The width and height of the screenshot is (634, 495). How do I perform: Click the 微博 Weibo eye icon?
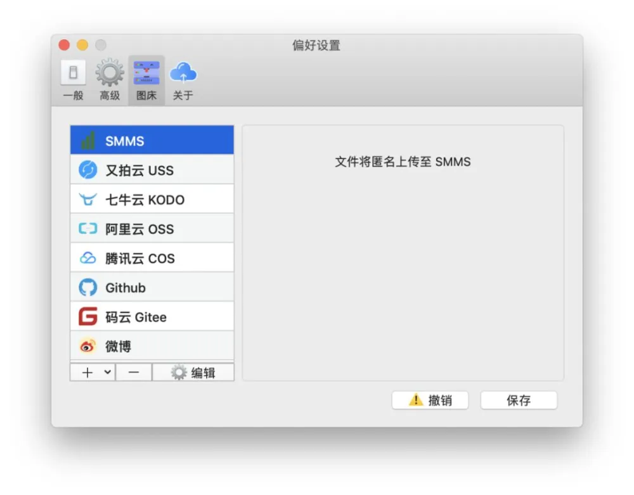coord(87,346)
